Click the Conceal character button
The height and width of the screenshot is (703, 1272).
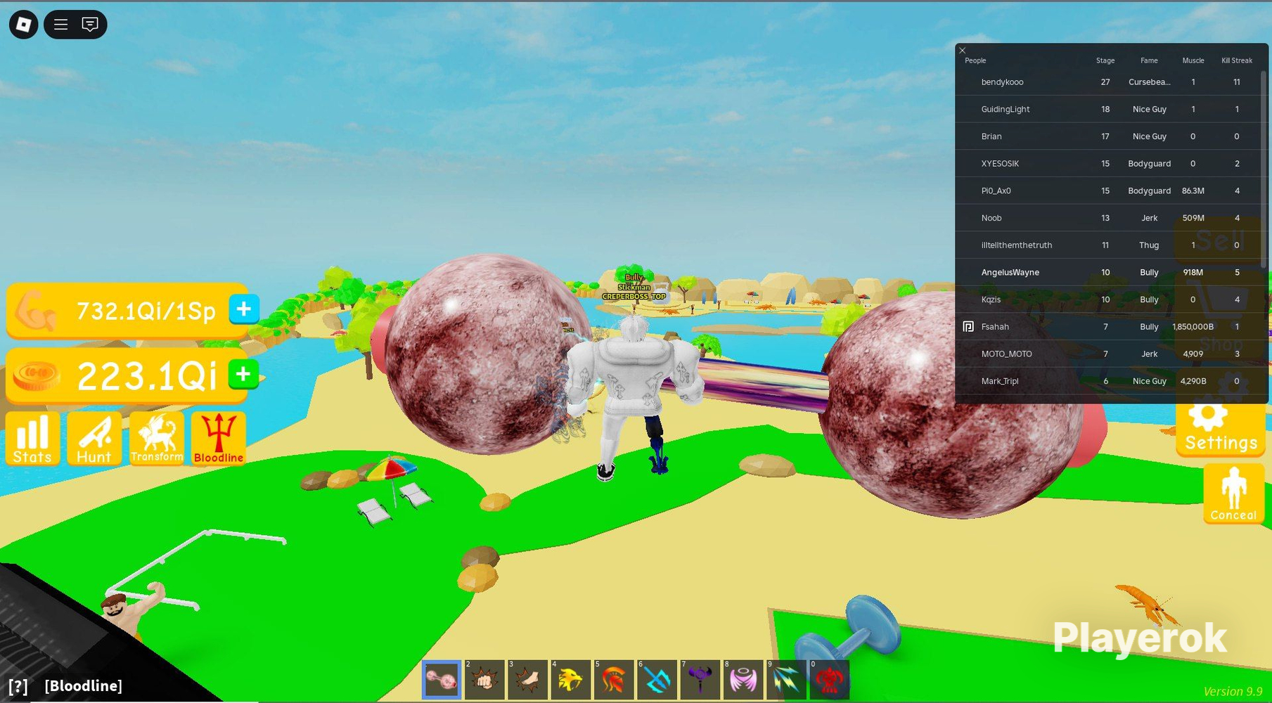coord(1234,494)
